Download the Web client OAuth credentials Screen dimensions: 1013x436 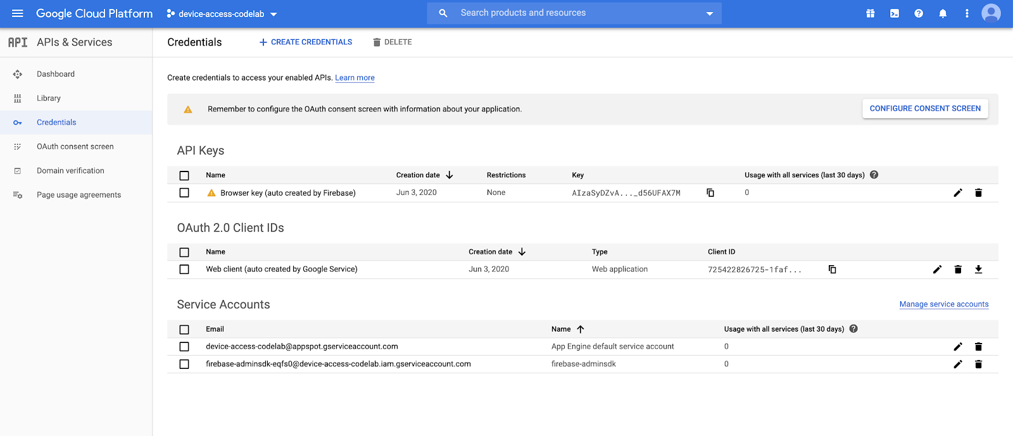[x=978, y=270]
